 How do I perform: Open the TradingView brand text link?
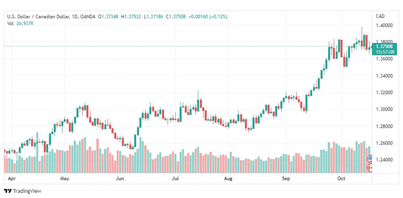27,191
